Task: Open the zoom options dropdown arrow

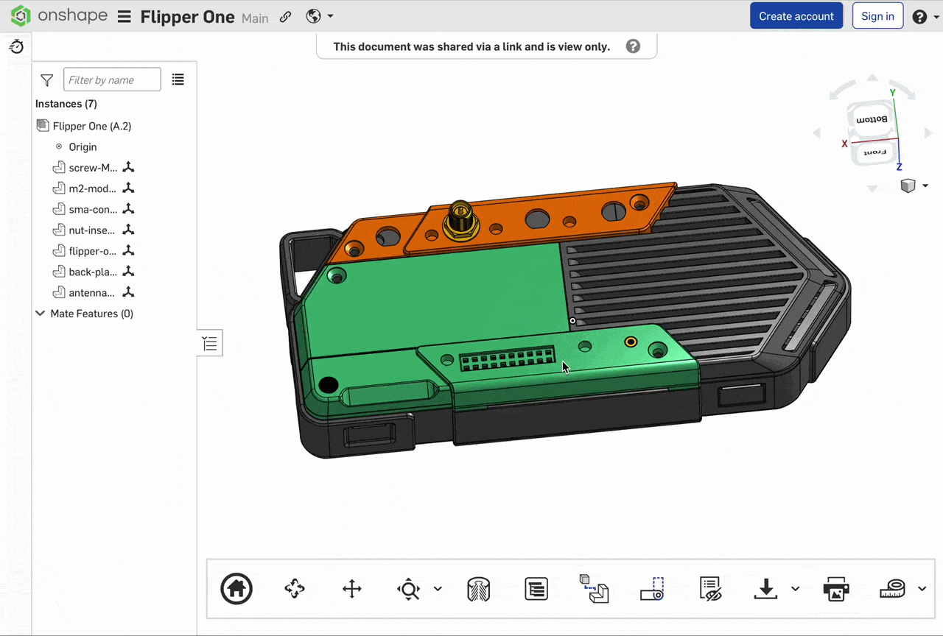Action: pyautogui.click(x=438, y=589)
